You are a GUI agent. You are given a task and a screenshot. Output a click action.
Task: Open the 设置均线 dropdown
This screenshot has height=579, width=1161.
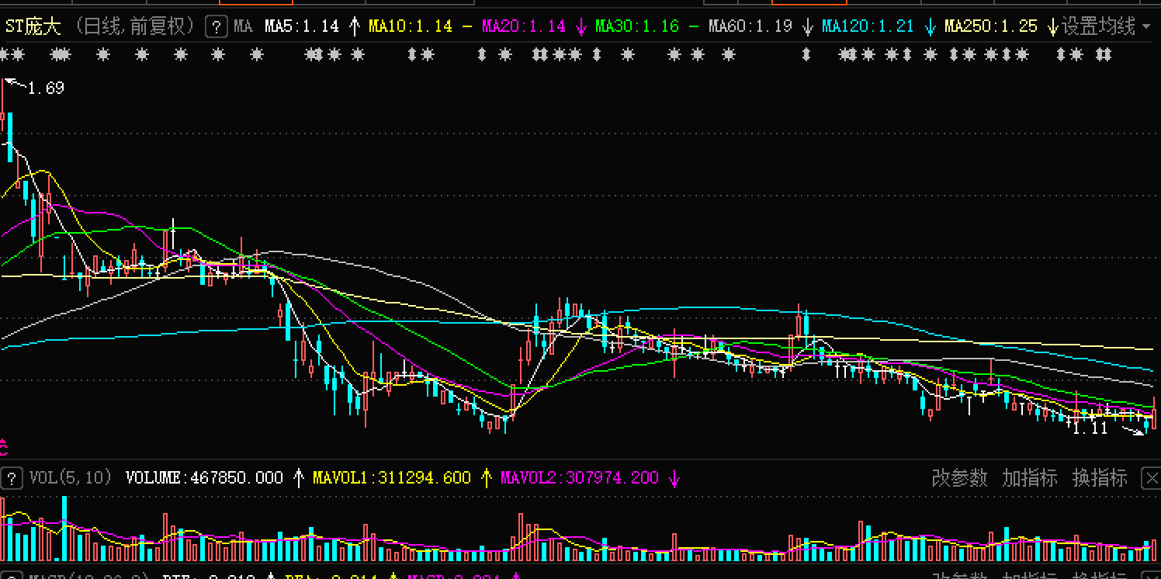(1105, 26)
